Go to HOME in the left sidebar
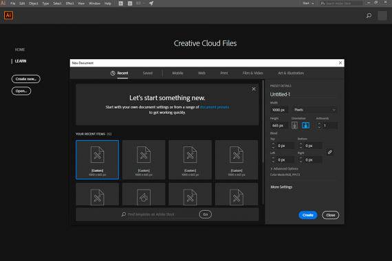The width and height of the screenshot is (392, 261). (x=20, y=49)
